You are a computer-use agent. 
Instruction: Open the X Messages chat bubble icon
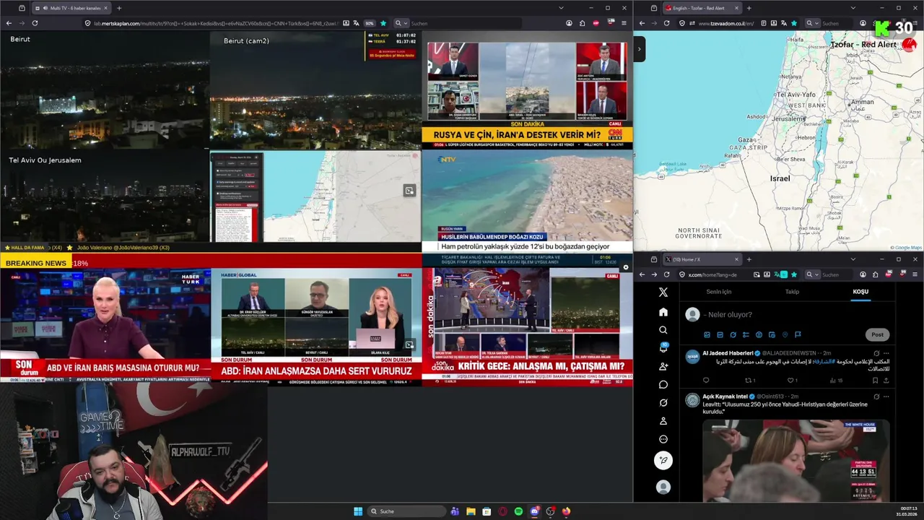click(x=663, y=384)
